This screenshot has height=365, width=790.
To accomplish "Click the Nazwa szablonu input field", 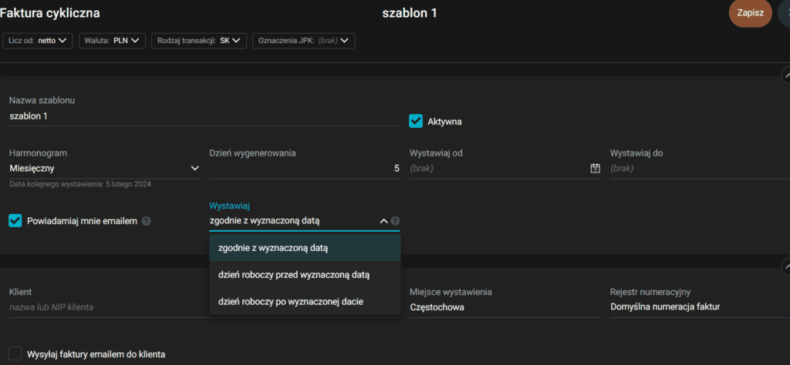I will tap(201, 116).
